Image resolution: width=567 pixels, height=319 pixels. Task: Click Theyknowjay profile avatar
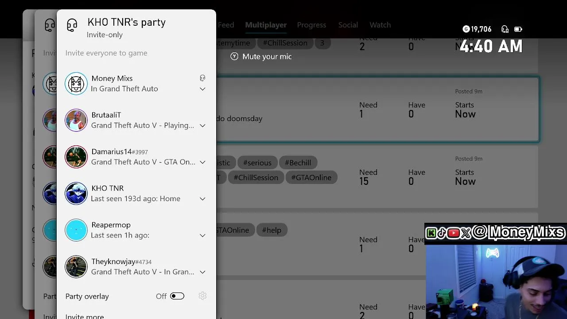[76, 267]
